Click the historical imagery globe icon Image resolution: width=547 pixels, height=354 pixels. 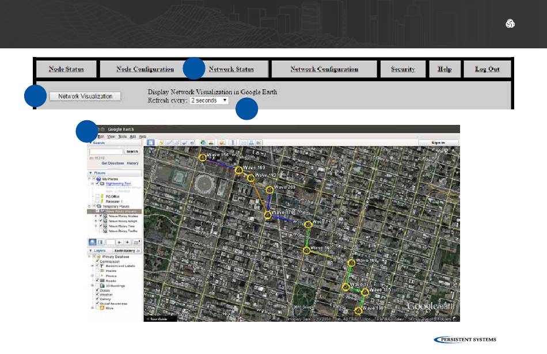(203, 143)
